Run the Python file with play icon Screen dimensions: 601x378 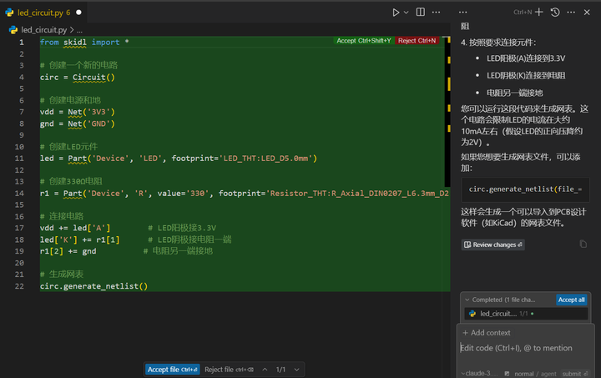coord(396,13)
